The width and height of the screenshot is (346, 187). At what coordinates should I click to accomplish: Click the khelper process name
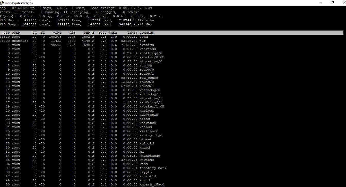pos(147,111)
